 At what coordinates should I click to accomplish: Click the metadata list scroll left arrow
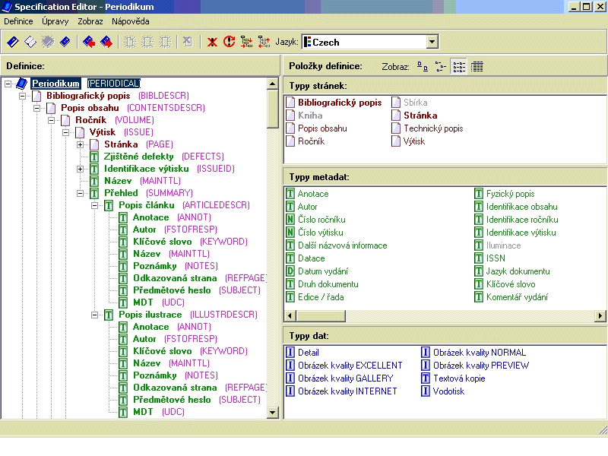click(290, 315)
